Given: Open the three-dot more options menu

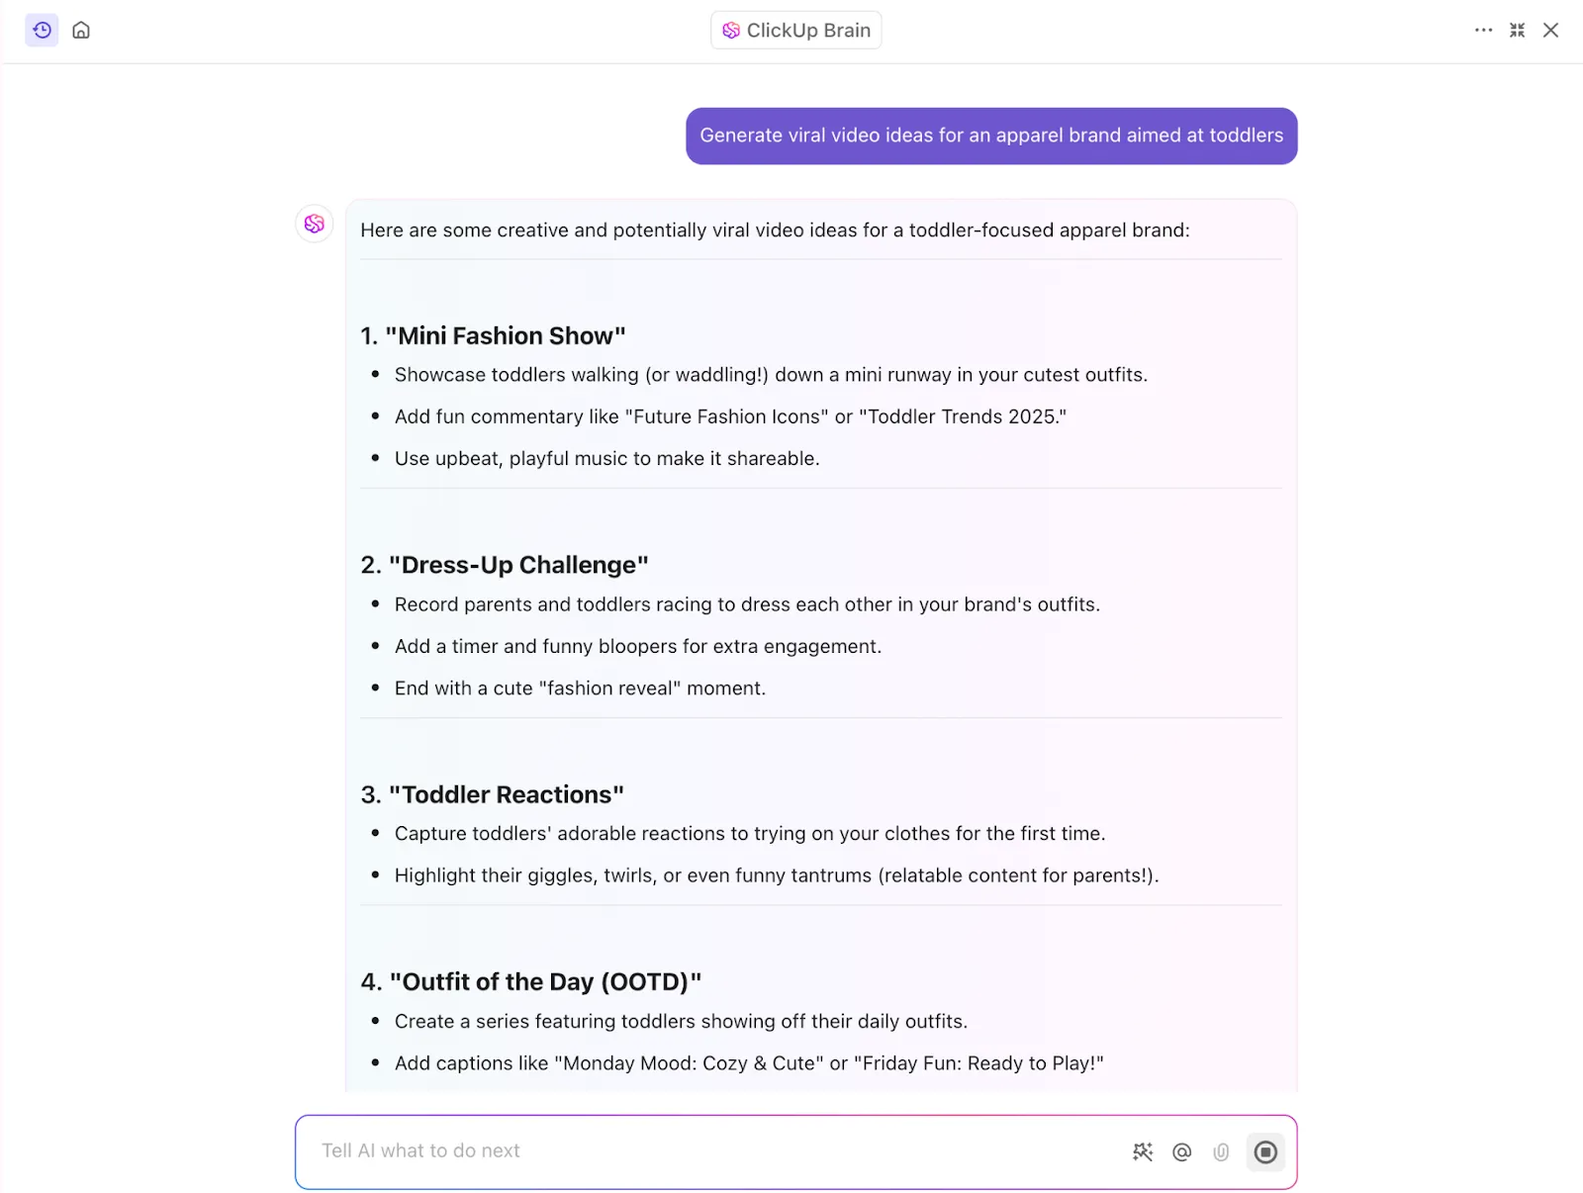Looking at the screenshot, I should 1483,30.
